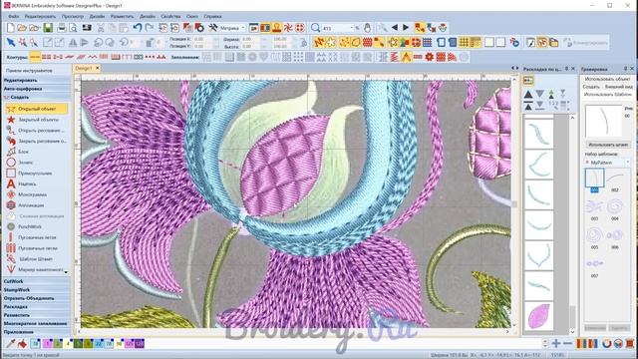Open the MyPattern pattern set dropdown
The width and height of the screenshot is (638, 359).
tap(627, 163)
